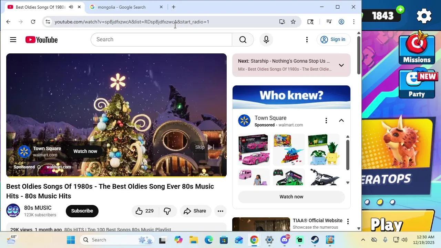Viewport: 441px width, 248px height.
Task: Focus the YouTube search field
Action: (161, 40)
